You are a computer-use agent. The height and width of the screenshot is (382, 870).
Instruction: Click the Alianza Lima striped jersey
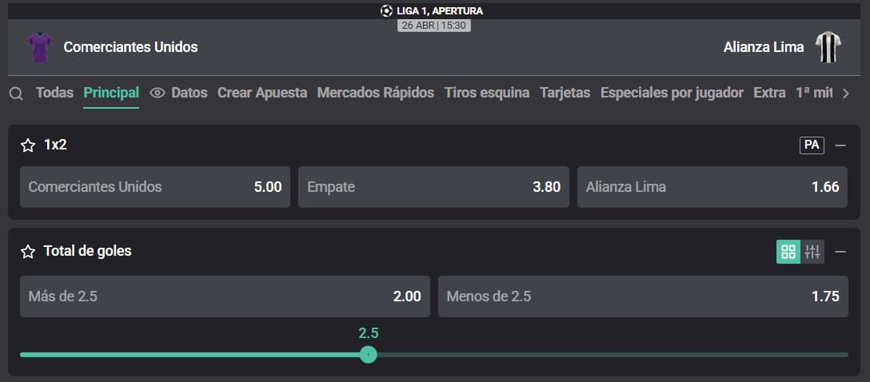point(828,47)
